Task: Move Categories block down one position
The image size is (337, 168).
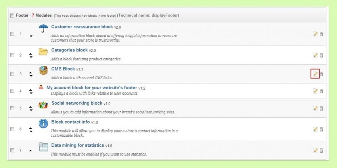Action: 31,57
